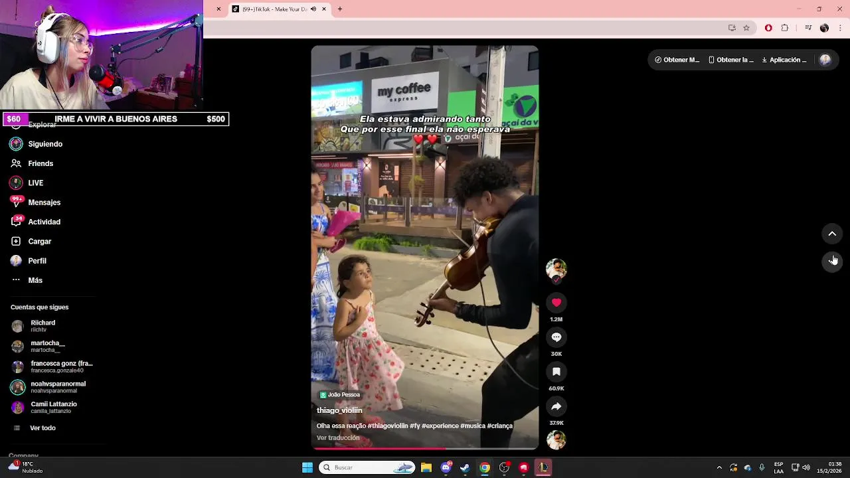This screenshot has width=850, height=478.
Task: Close the TikTok browser tab
Action: 324,9
